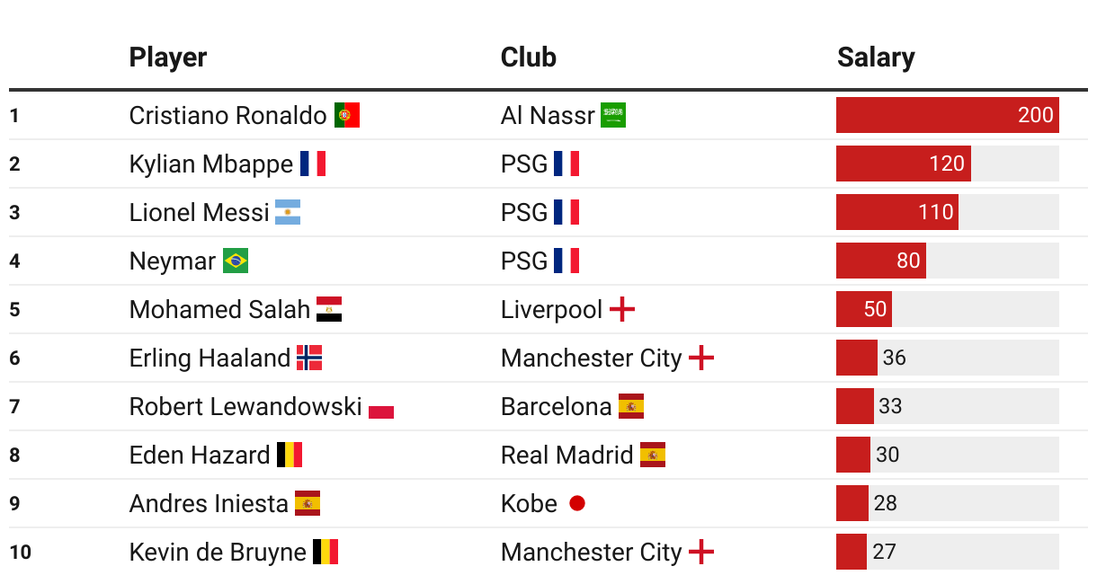Click the Club column header
The height and width of the screenshot is (584, 1097).
(529, 58)
